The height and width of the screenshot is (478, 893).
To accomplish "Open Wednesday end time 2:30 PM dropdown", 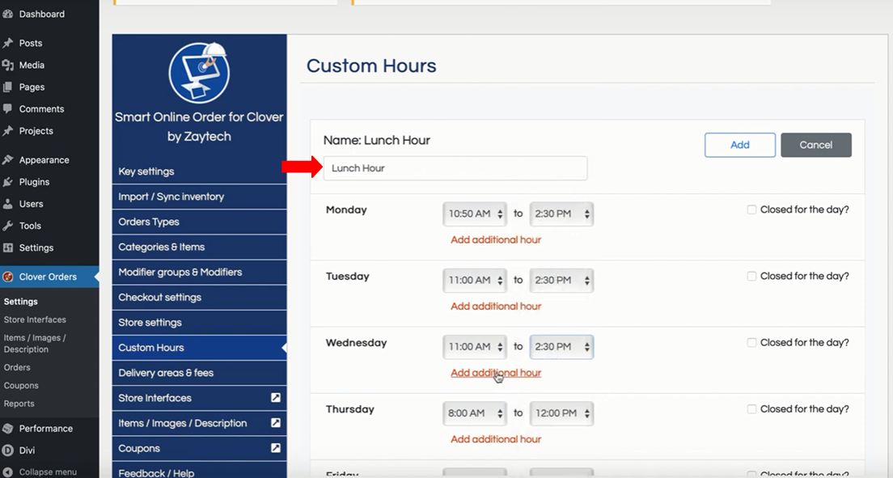I will (561, 347).
